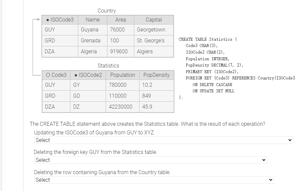The image size is (295, 191).
Task: Click the Country table title
Action: point(107,11)
